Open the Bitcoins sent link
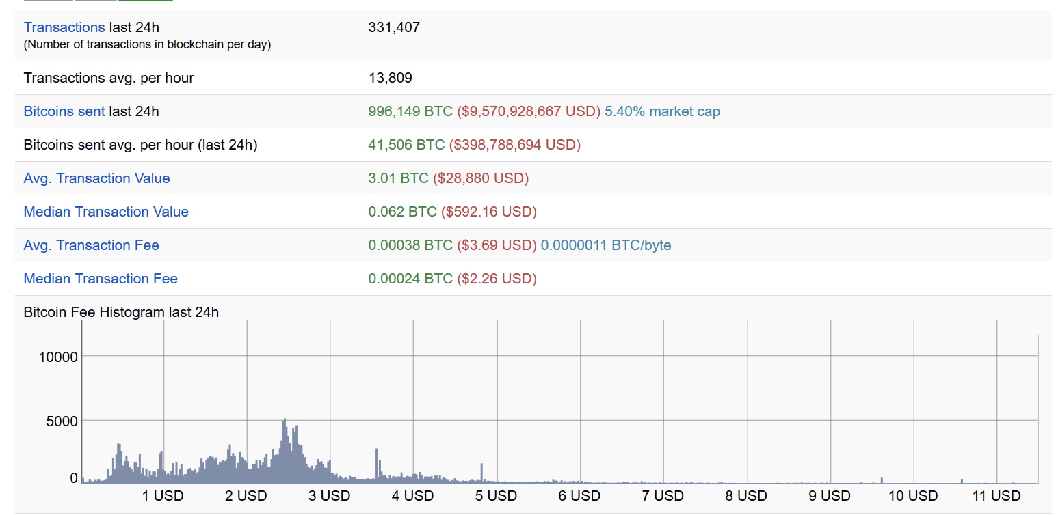Screen dimensions: 1056x515 click(64, 111)
